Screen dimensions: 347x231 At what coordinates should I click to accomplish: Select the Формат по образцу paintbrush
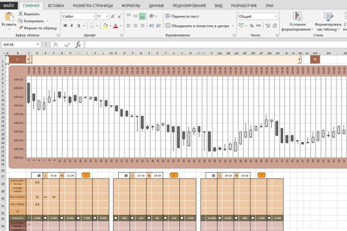pyautogui.click(x=20, y=27)
